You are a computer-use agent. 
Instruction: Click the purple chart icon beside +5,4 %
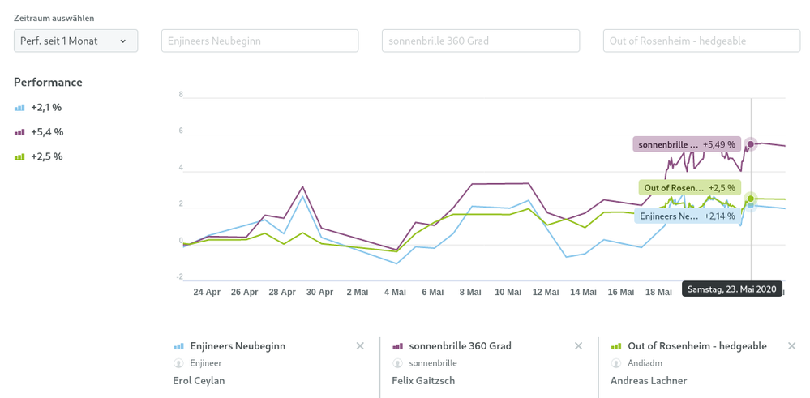[x=19, y=132]
